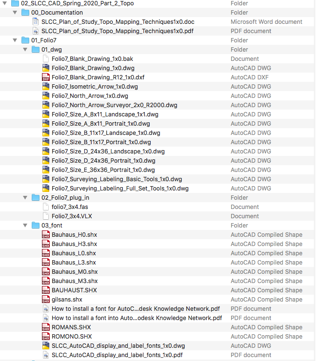Click the Kind cell of gilsans.shx
316x361 pixels.
point(266,299)
